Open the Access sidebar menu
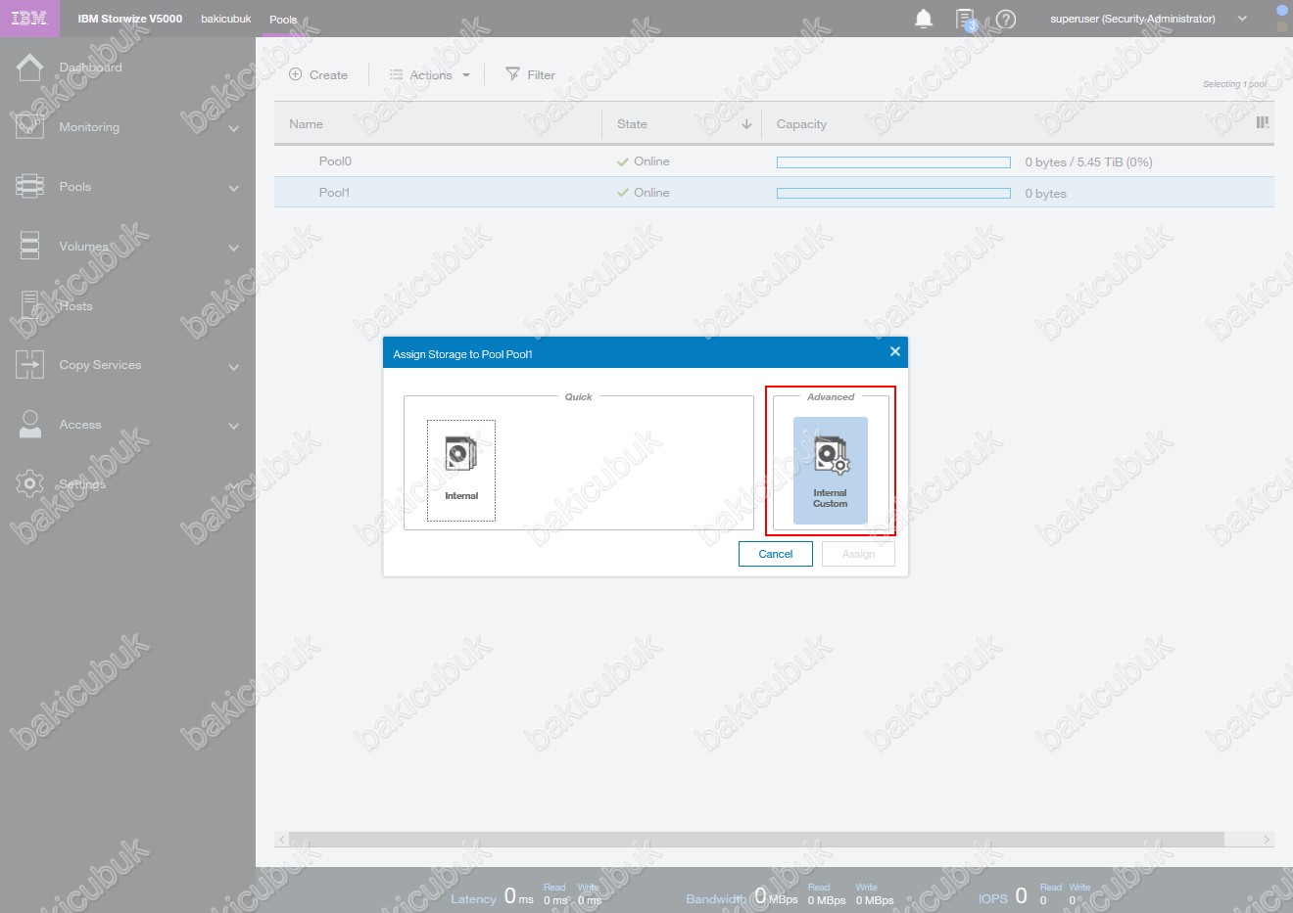The height and width of the screenshot is (913, 1293). [x=80, y=425]
